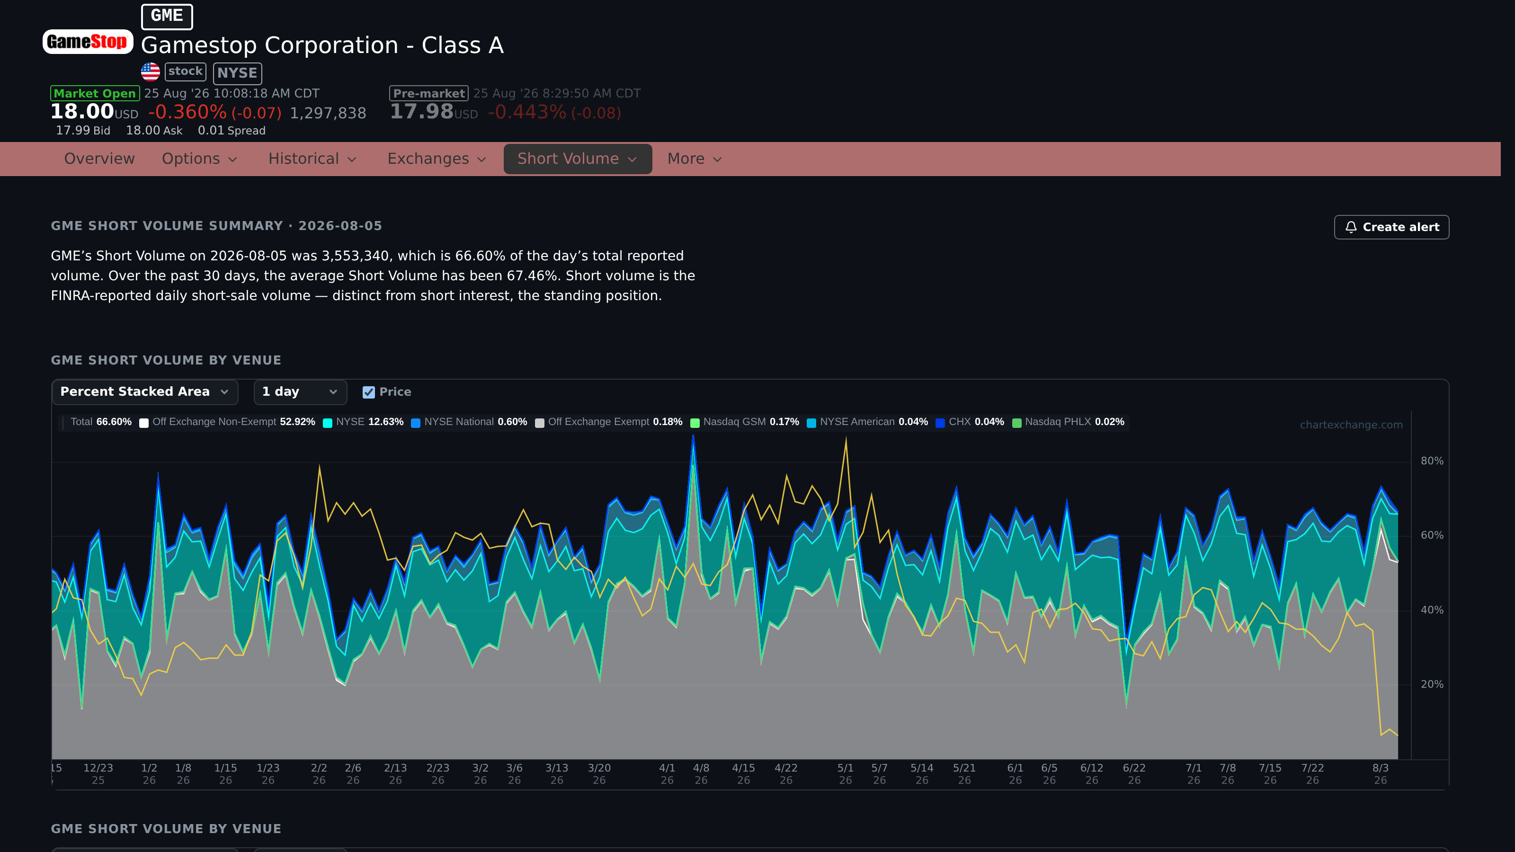Click the Gamestop Corporation - Class A heading

click(322, 45)
